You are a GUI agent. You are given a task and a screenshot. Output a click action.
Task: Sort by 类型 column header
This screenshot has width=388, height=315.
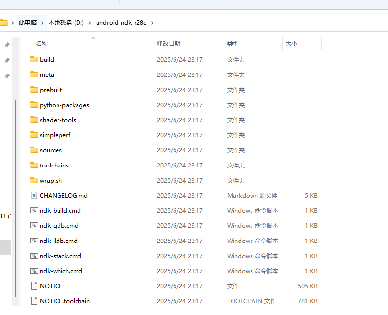[233, 44]
